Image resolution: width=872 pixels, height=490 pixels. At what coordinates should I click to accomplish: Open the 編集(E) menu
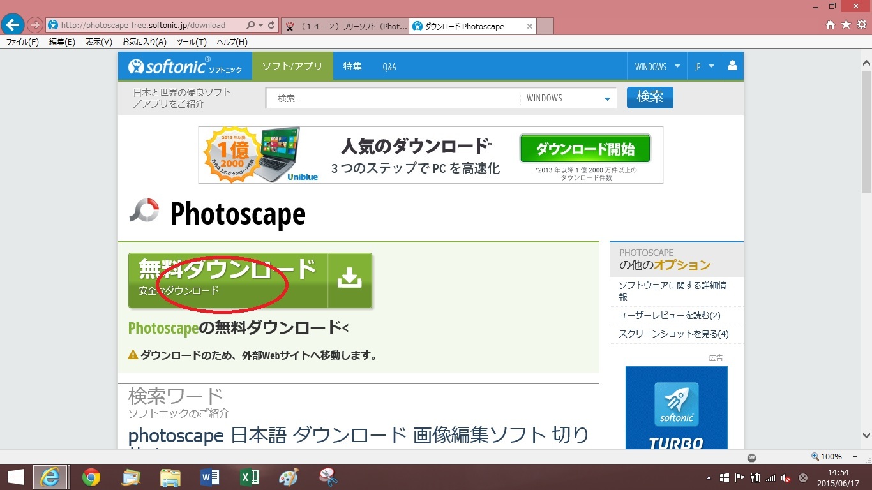pos(62,42)
